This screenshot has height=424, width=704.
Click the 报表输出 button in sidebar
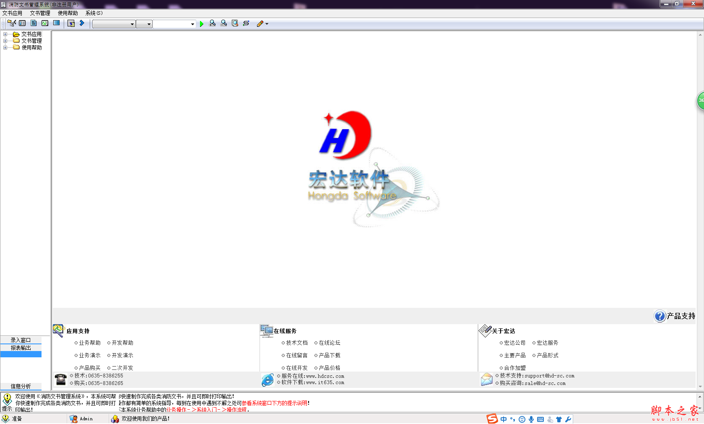pos(21,348)
